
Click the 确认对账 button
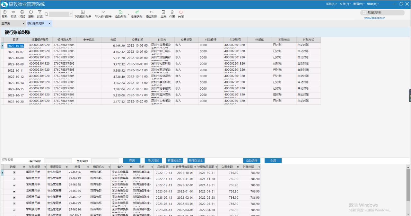[x=153, y=160]
